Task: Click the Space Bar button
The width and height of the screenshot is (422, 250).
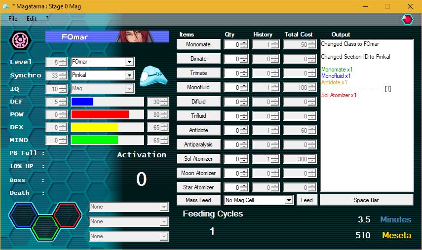Action: coord(366,200)
